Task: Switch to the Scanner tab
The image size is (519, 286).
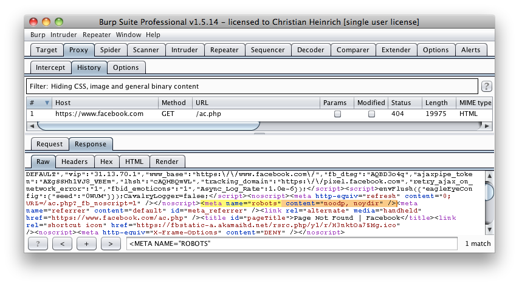Action: (x=146, y=50)
